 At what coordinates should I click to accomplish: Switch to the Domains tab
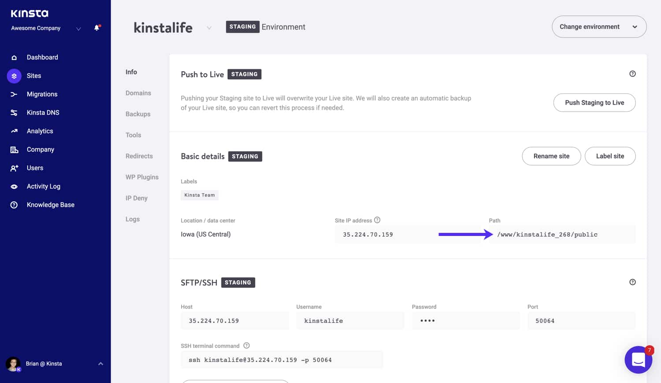click(x=138, y=93)
